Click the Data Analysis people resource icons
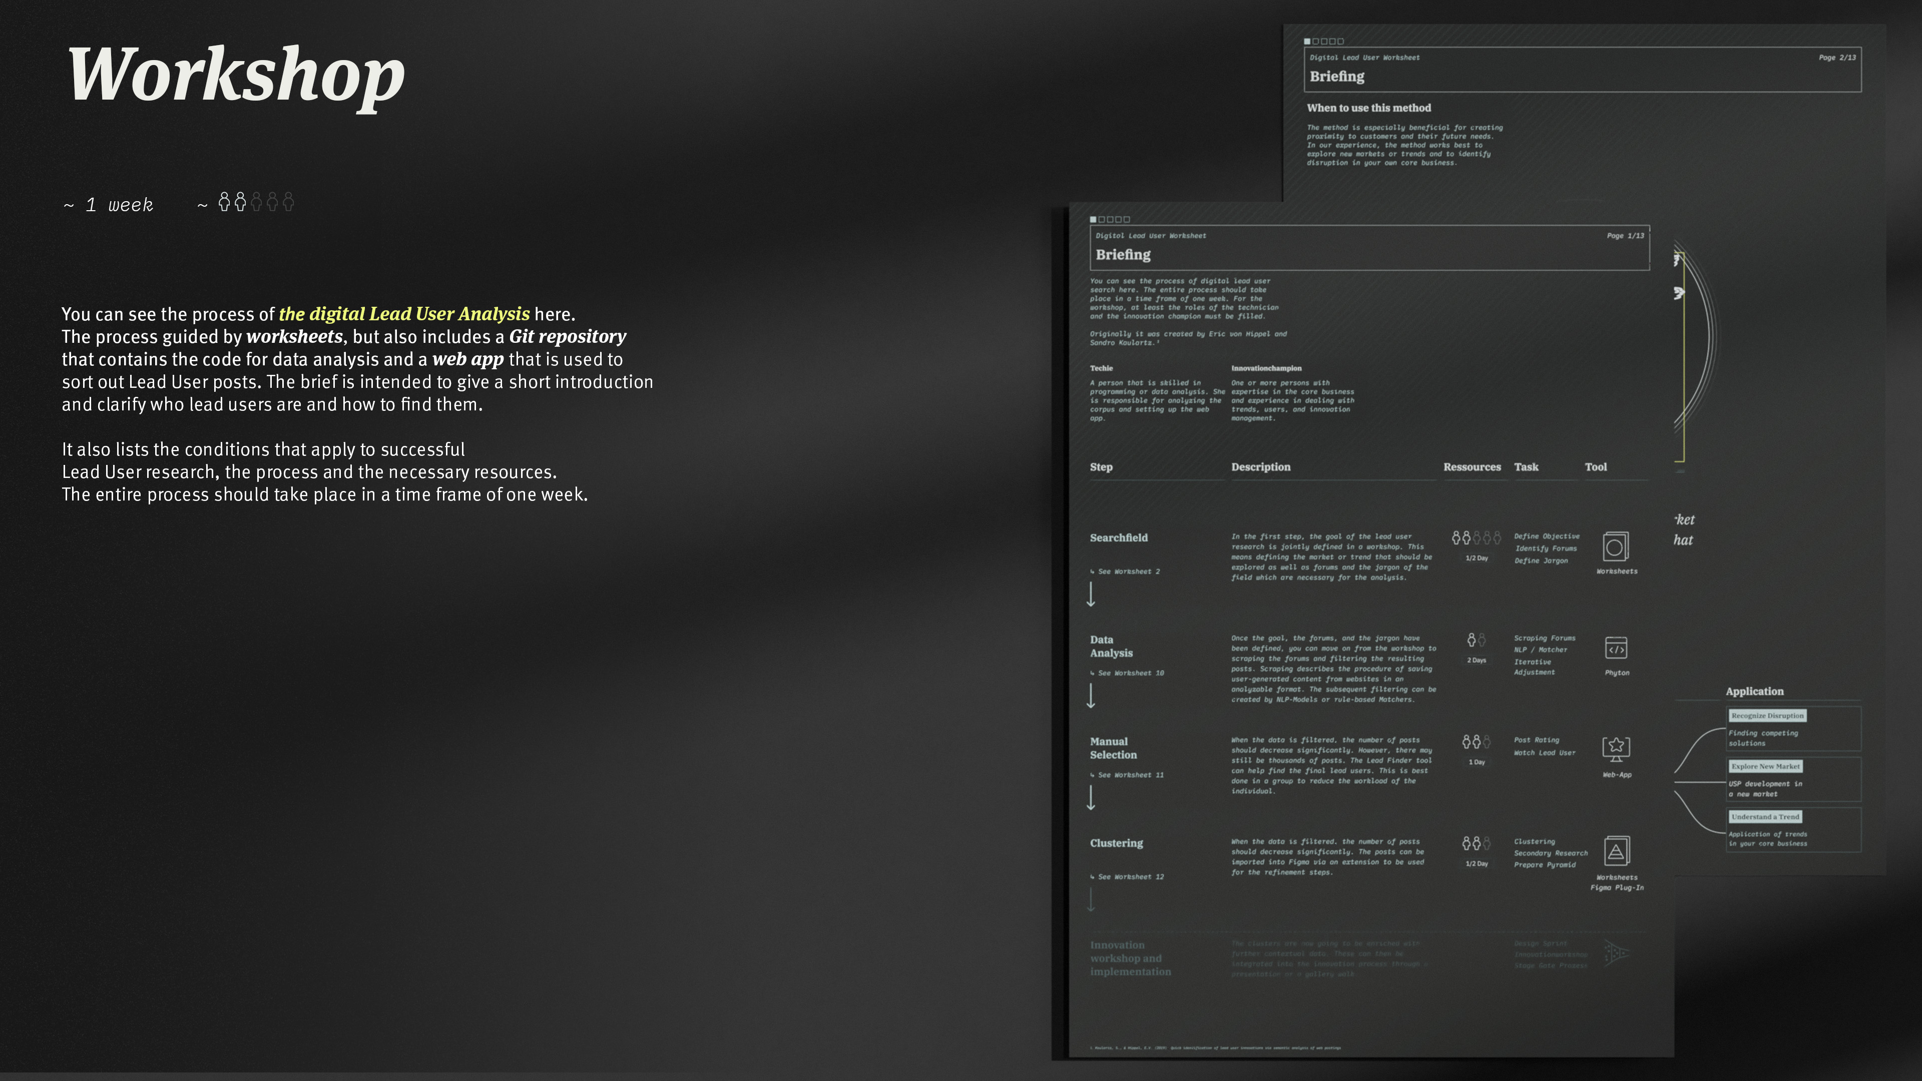1922x1081 pixels. pos(1476,640)
